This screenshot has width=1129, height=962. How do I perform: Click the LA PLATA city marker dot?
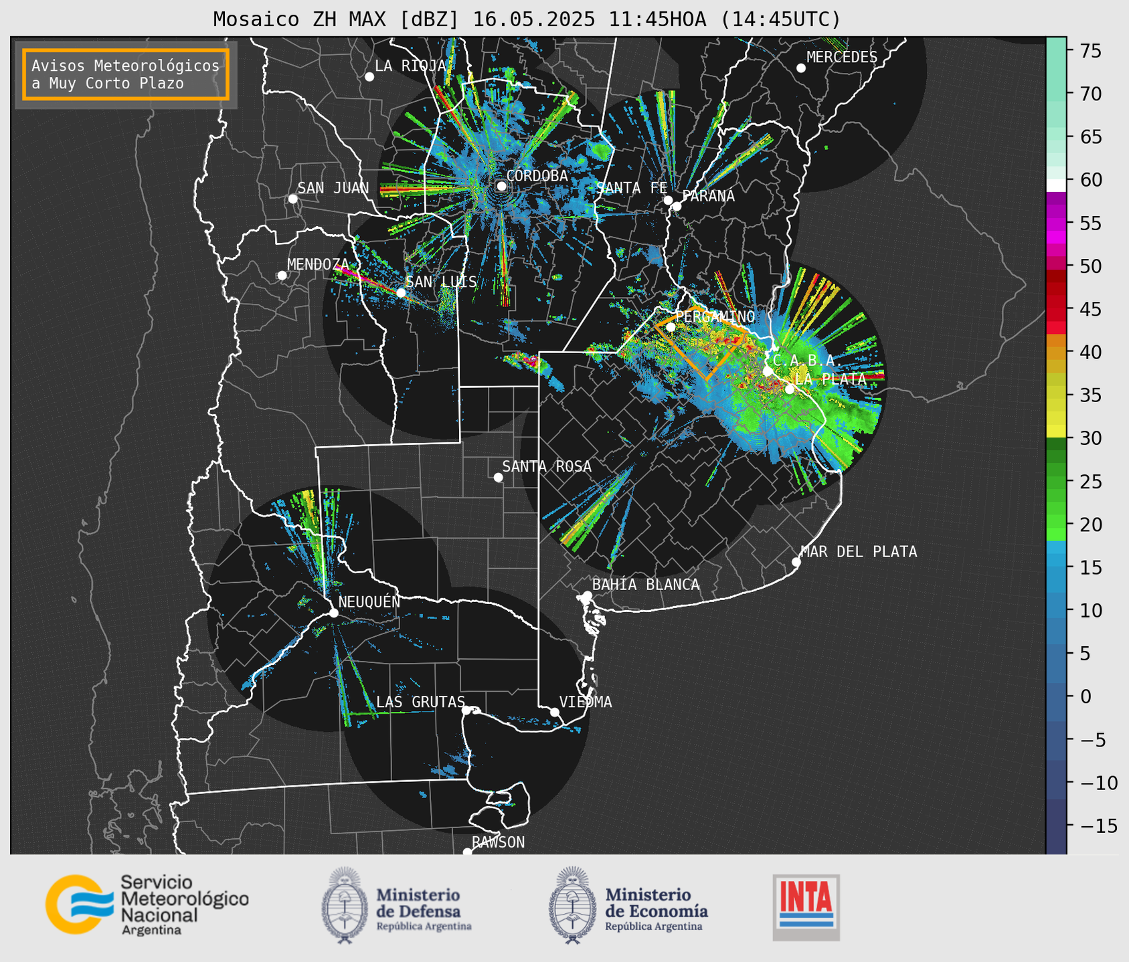pyautogui.click(x=790, y=389)
